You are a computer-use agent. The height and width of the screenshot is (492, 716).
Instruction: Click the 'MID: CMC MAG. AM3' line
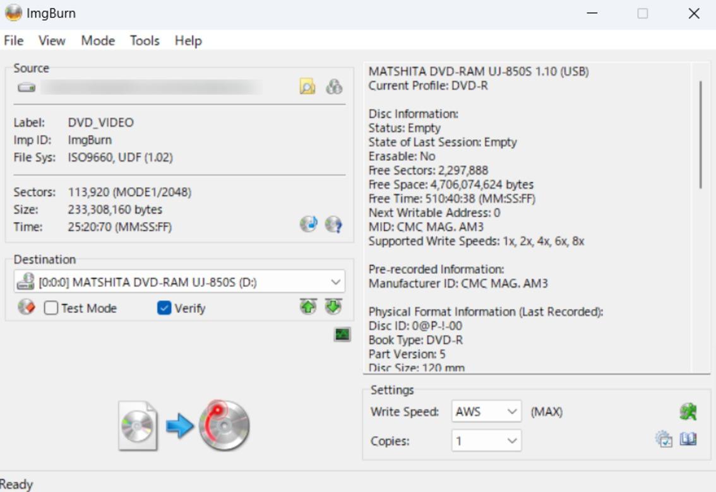(426, 227)
